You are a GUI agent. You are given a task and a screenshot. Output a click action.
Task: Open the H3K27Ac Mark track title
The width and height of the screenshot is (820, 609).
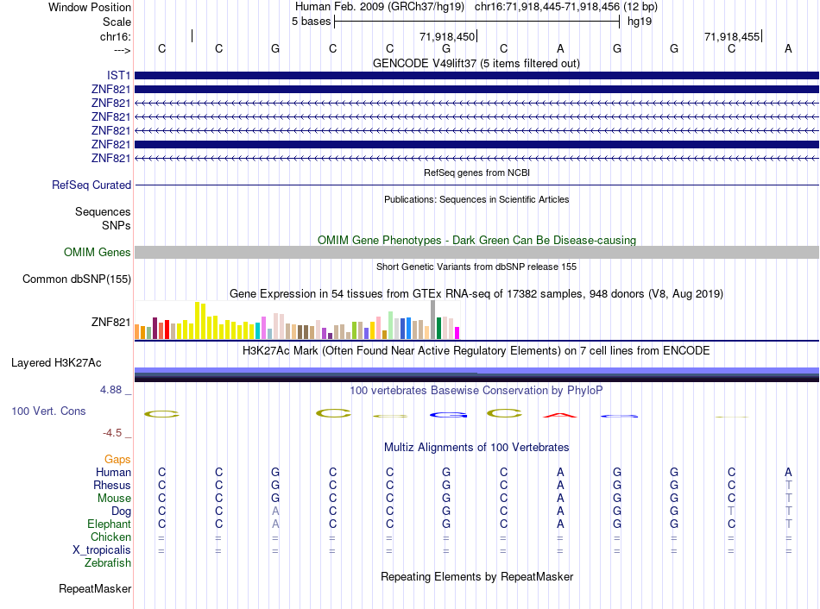click(476, 351)
